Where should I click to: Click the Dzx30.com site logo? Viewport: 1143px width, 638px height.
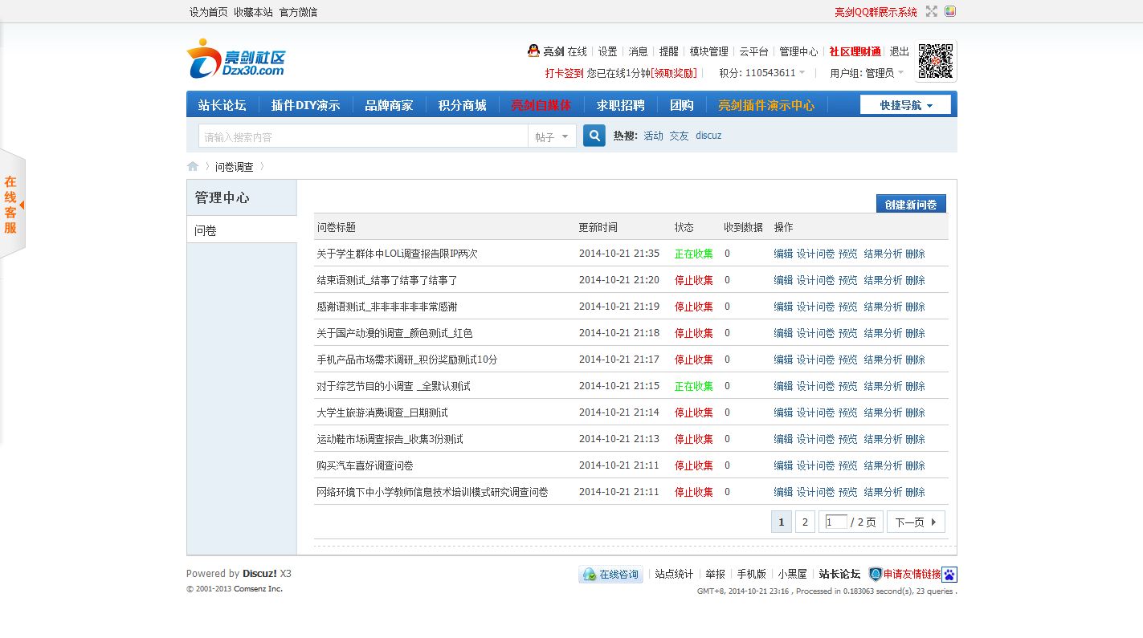[235, 59]
